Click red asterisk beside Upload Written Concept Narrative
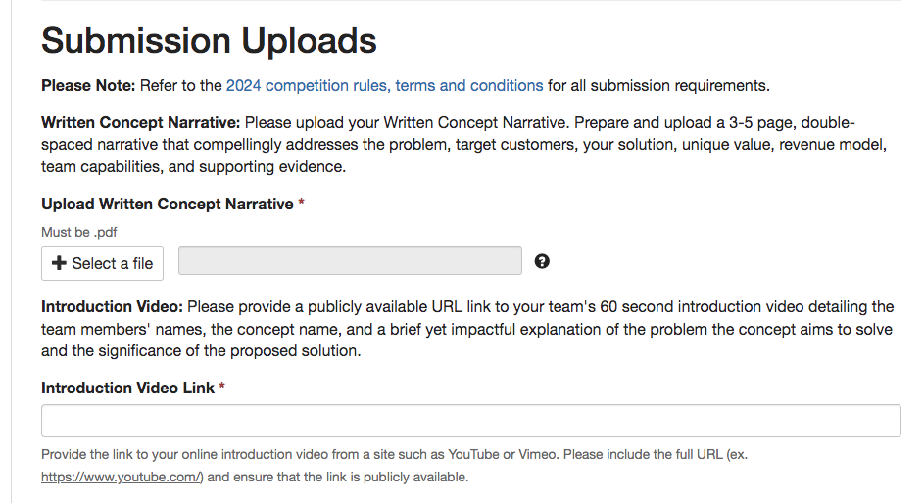This screenshot has height=503, width=924. 301,202
